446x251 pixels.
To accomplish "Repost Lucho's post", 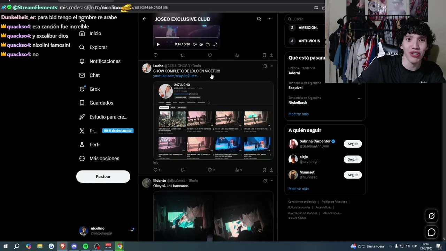I will (183, 170).
